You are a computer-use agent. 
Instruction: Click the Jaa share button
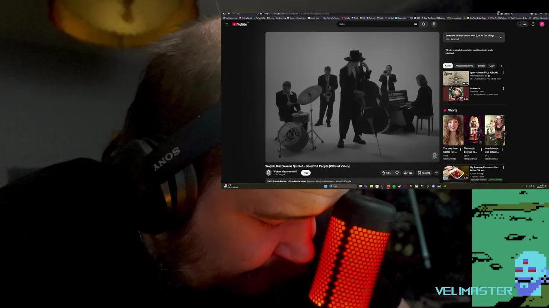pos(408,173)
